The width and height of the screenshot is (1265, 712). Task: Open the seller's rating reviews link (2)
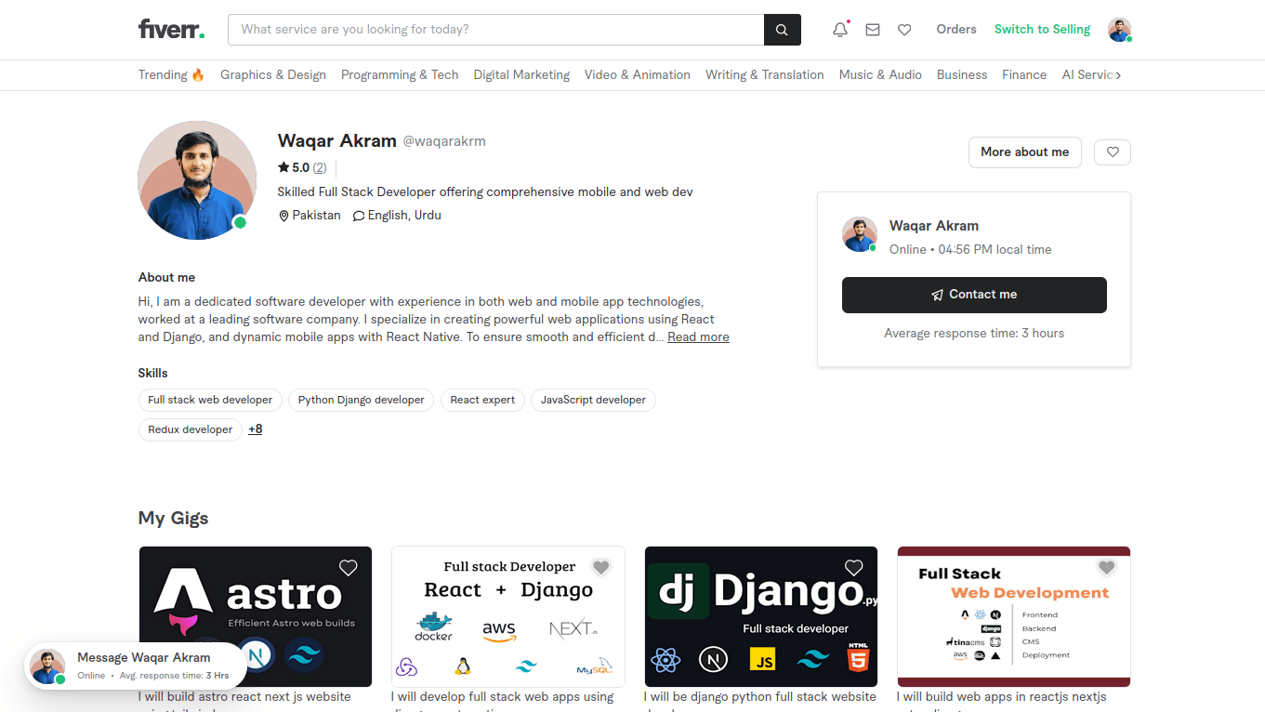tap(319, 167)
